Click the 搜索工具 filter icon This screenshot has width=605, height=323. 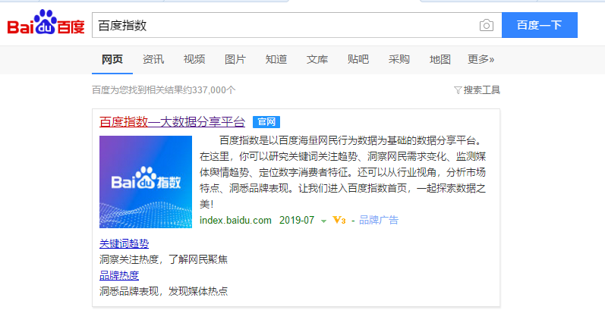tap(458, 90)
